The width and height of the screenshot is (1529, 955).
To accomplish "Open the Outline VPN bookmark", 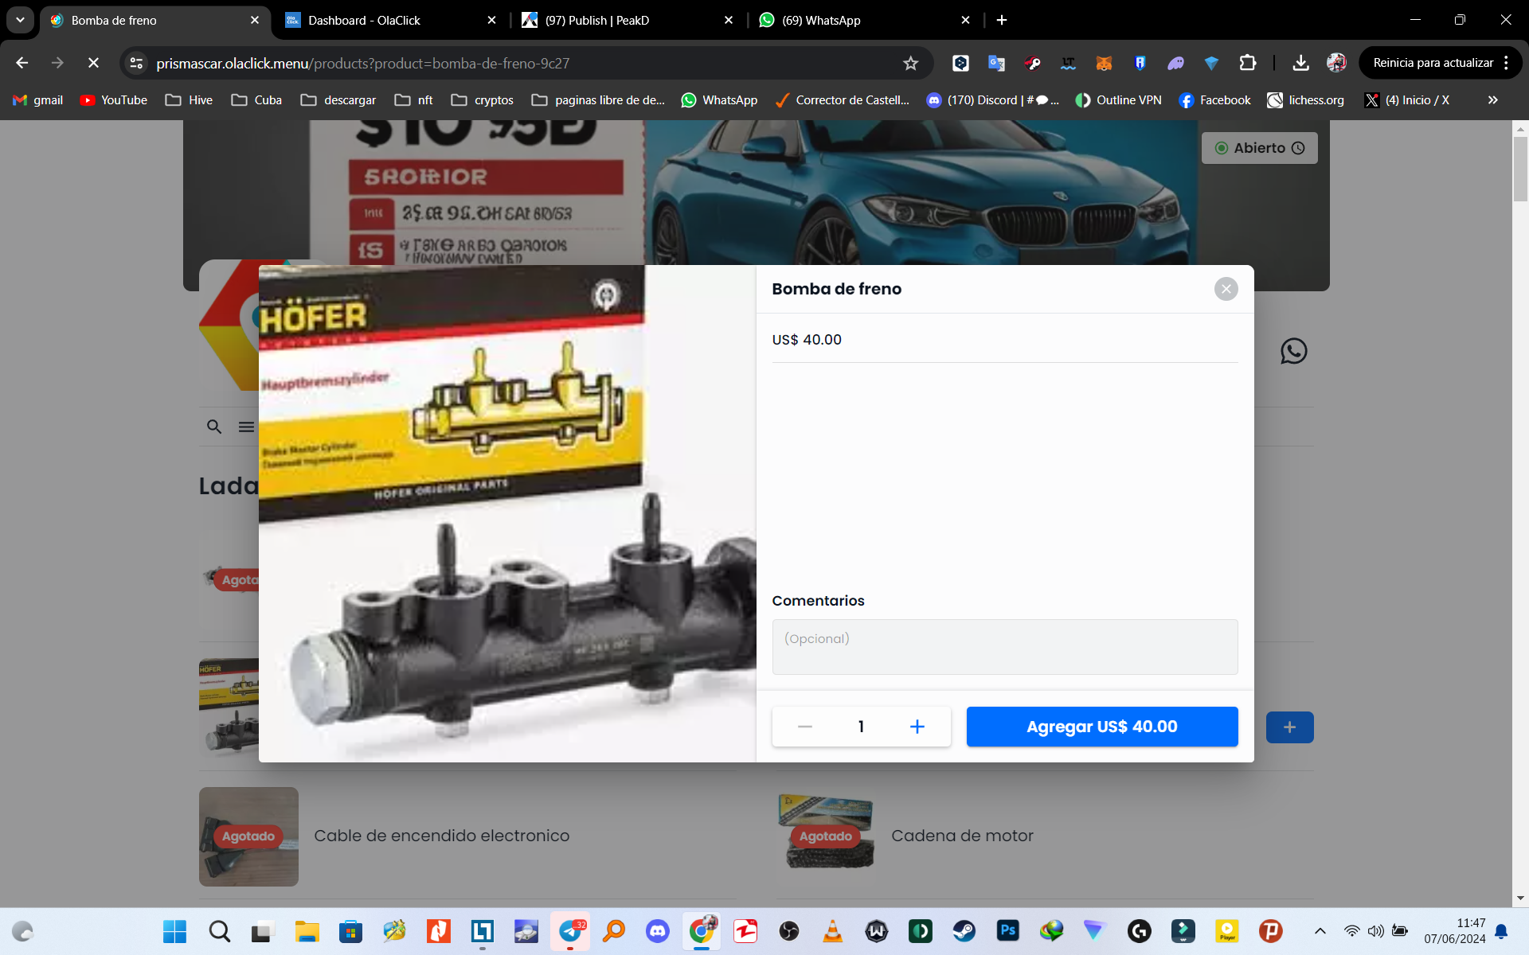I will point(1118,100).
